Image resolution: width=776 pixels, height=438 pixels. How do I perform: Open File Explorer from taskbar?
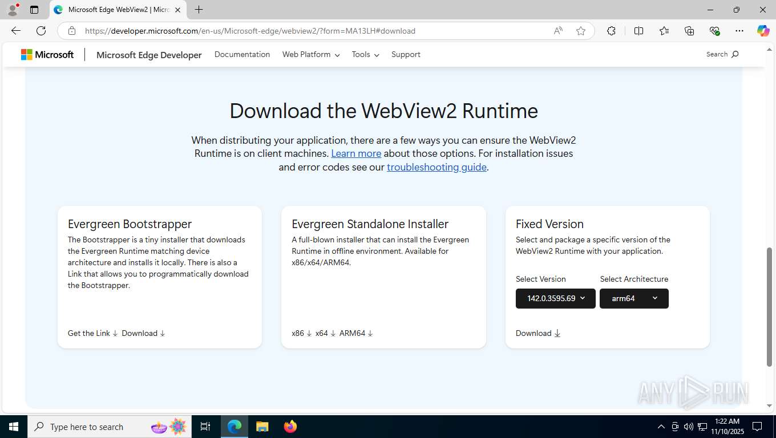[x=262, y=427]
